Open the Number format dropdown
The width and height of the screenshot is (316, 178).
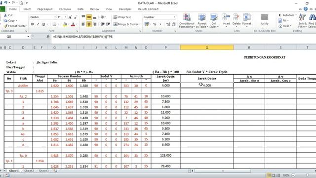pyautogui.click(x=174, y=17)
